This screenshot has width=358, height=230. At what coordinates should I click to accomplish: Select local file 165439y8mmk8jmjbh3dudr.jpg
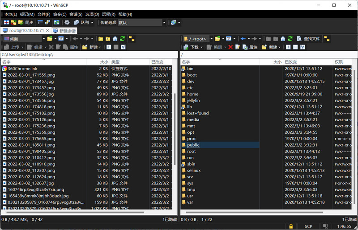point(38,196)
